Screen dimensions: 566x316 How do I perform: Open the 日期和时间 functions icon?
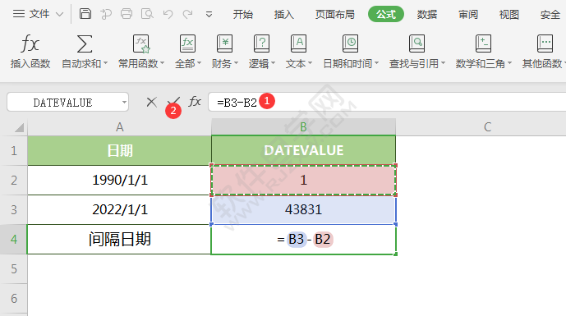coord(350,44)
